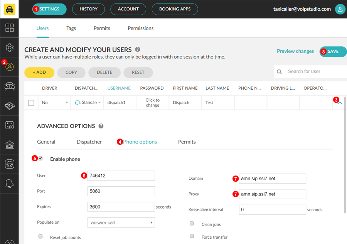Expand the sidebar with the bottom arrows icon
Image resolution: width=347 pixels, height=244 pixels.
pos(10,242)
